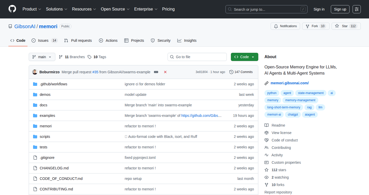Open the Solutions dropdown menu
Screen dimensions: 369x195
(x=57, y=9)
